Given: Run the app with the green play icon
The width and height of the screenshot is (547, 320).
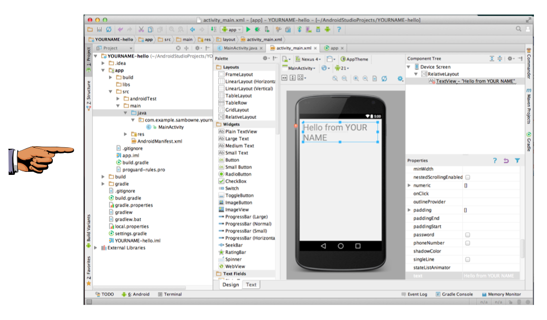Looking at the screenshot, I should click(249, 30).
